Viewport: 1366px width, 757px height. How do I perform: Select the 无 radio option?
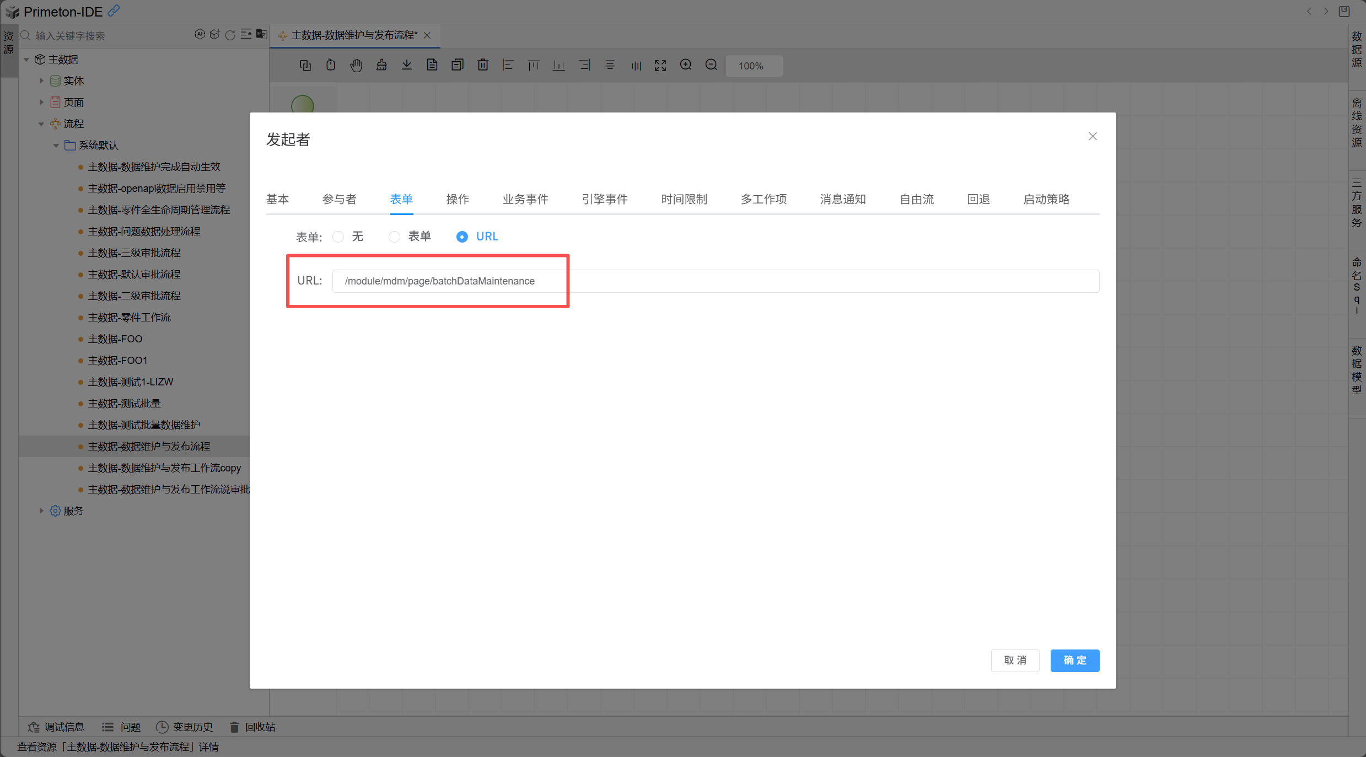[338, 237]
